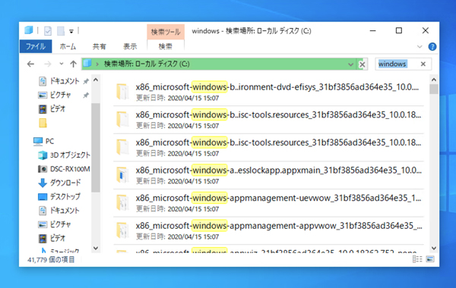Switch to details view in status bar
Image resolution: width=456 pixels, height=288 pixels.
pos(417,259)
